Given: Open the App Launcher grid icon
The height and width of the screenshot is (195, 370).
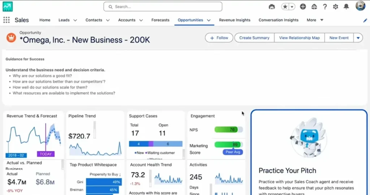Looking at the screenshot, I should coord(7,20).
